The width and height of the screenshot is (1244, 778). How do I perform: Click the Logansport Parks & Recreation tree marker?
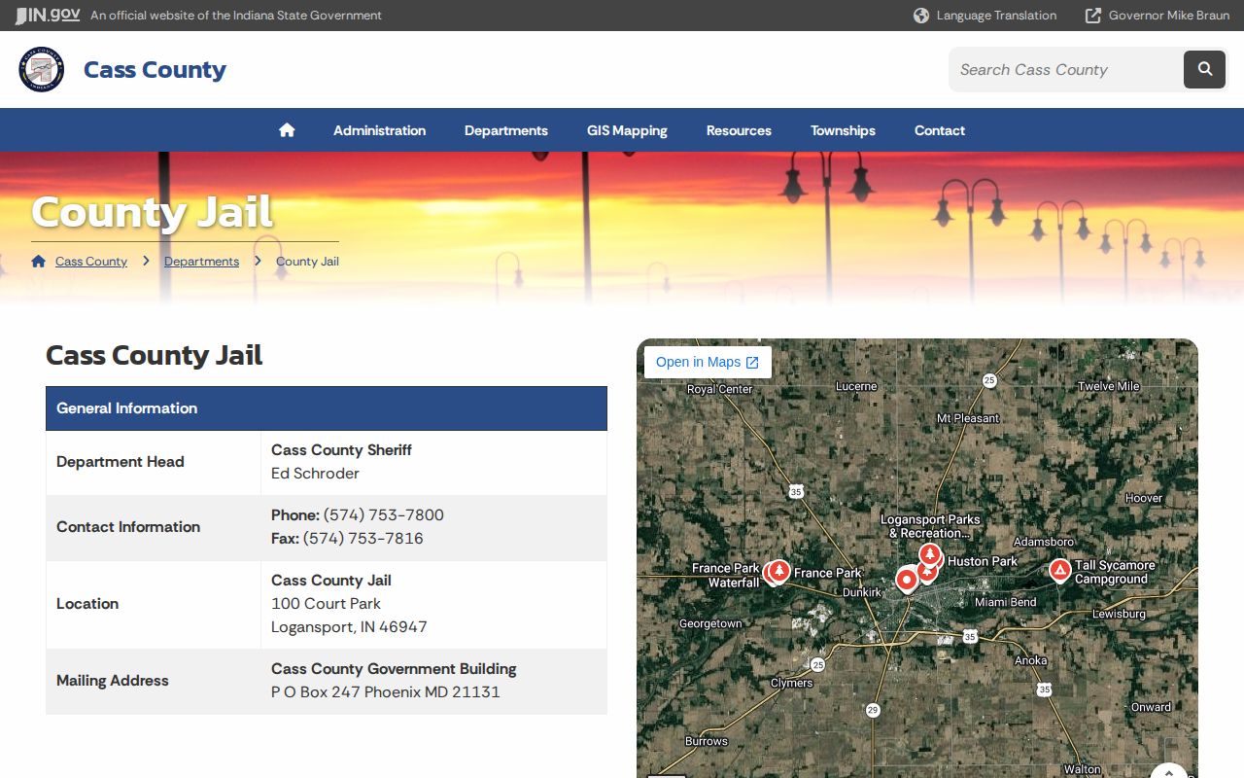click(x=930, y=555)
